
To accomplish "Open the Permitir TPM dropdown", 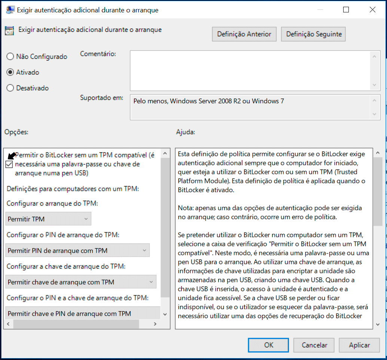I will 48,219.
